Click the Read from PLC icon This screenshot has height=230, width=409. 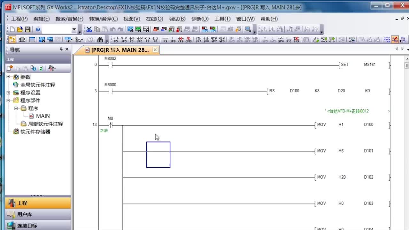(164, 29)
